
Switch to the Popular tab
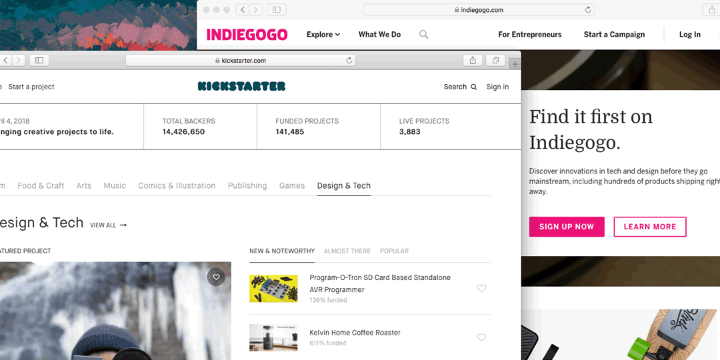[394, 251]
